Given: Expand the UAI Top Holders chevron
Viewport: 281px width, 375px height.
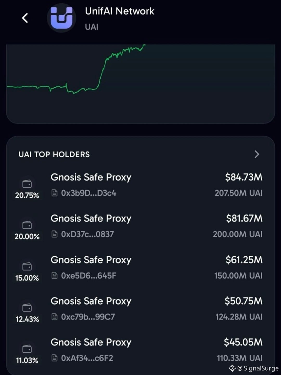Looking at the screenshot, I should point(257,154).
